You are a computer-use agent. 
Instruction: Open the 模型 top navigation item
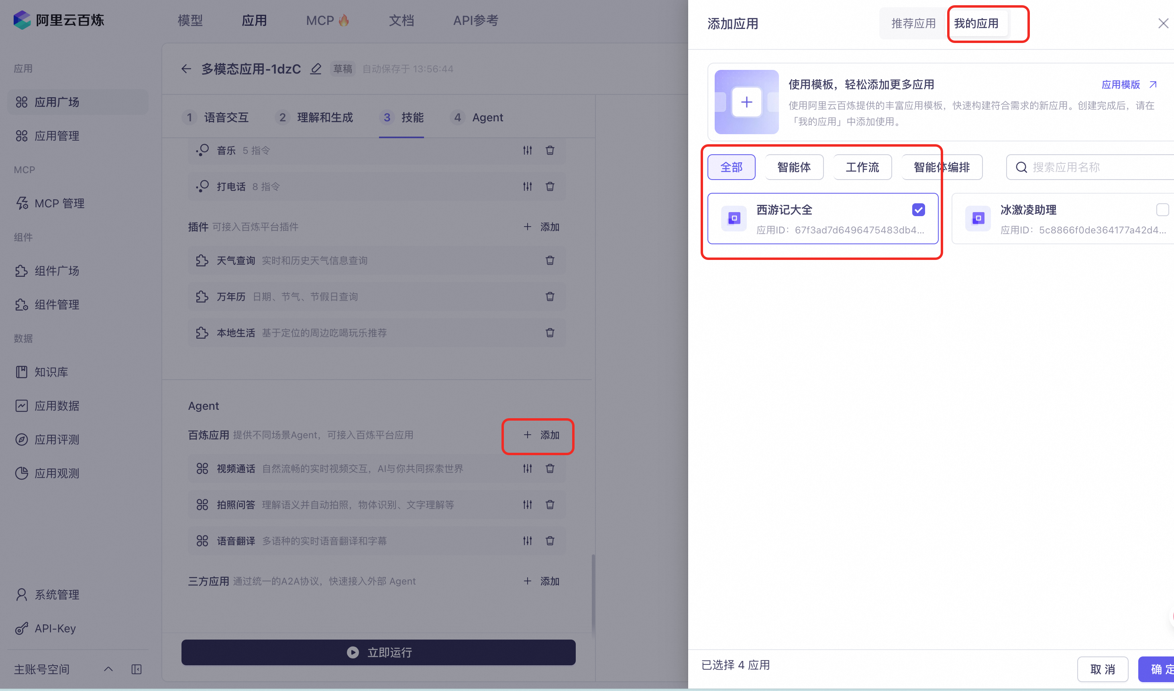pos(190,20)
